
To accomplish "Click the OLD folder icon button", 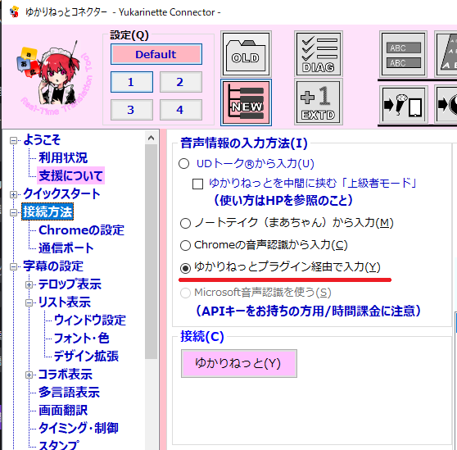I will pyautogui.click(x=246, y=53).
